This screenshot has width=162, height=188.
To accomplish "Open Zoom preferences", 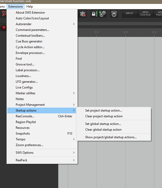I will click(42, 145).
